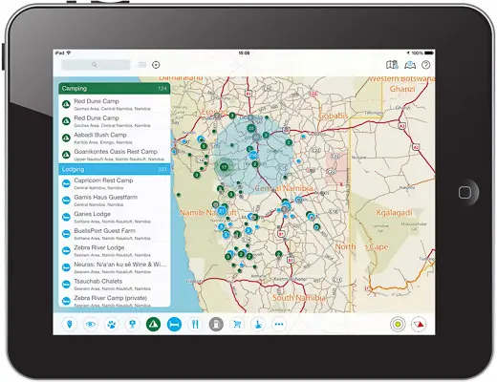Select the fuel station pump icon
The image size is (497, 382).
pyautogui.click(x=216, y=324)
